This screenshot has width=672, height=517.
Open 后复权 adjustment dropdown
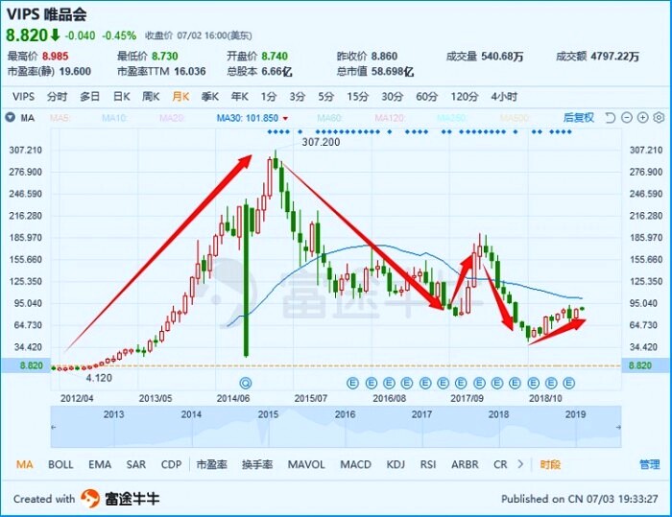tap(579, 118)
